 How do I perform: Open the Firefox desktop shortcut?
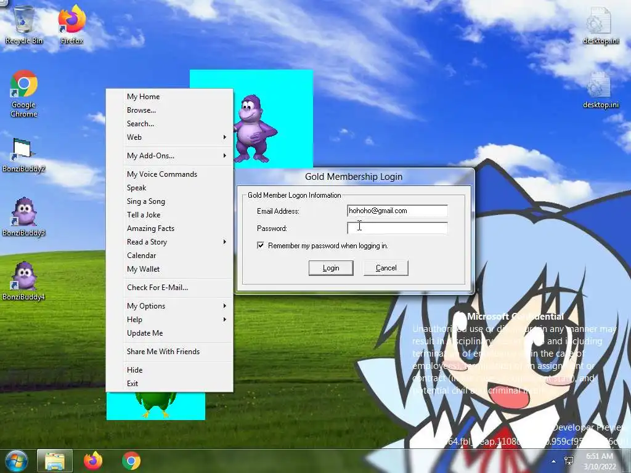(72, 24)
